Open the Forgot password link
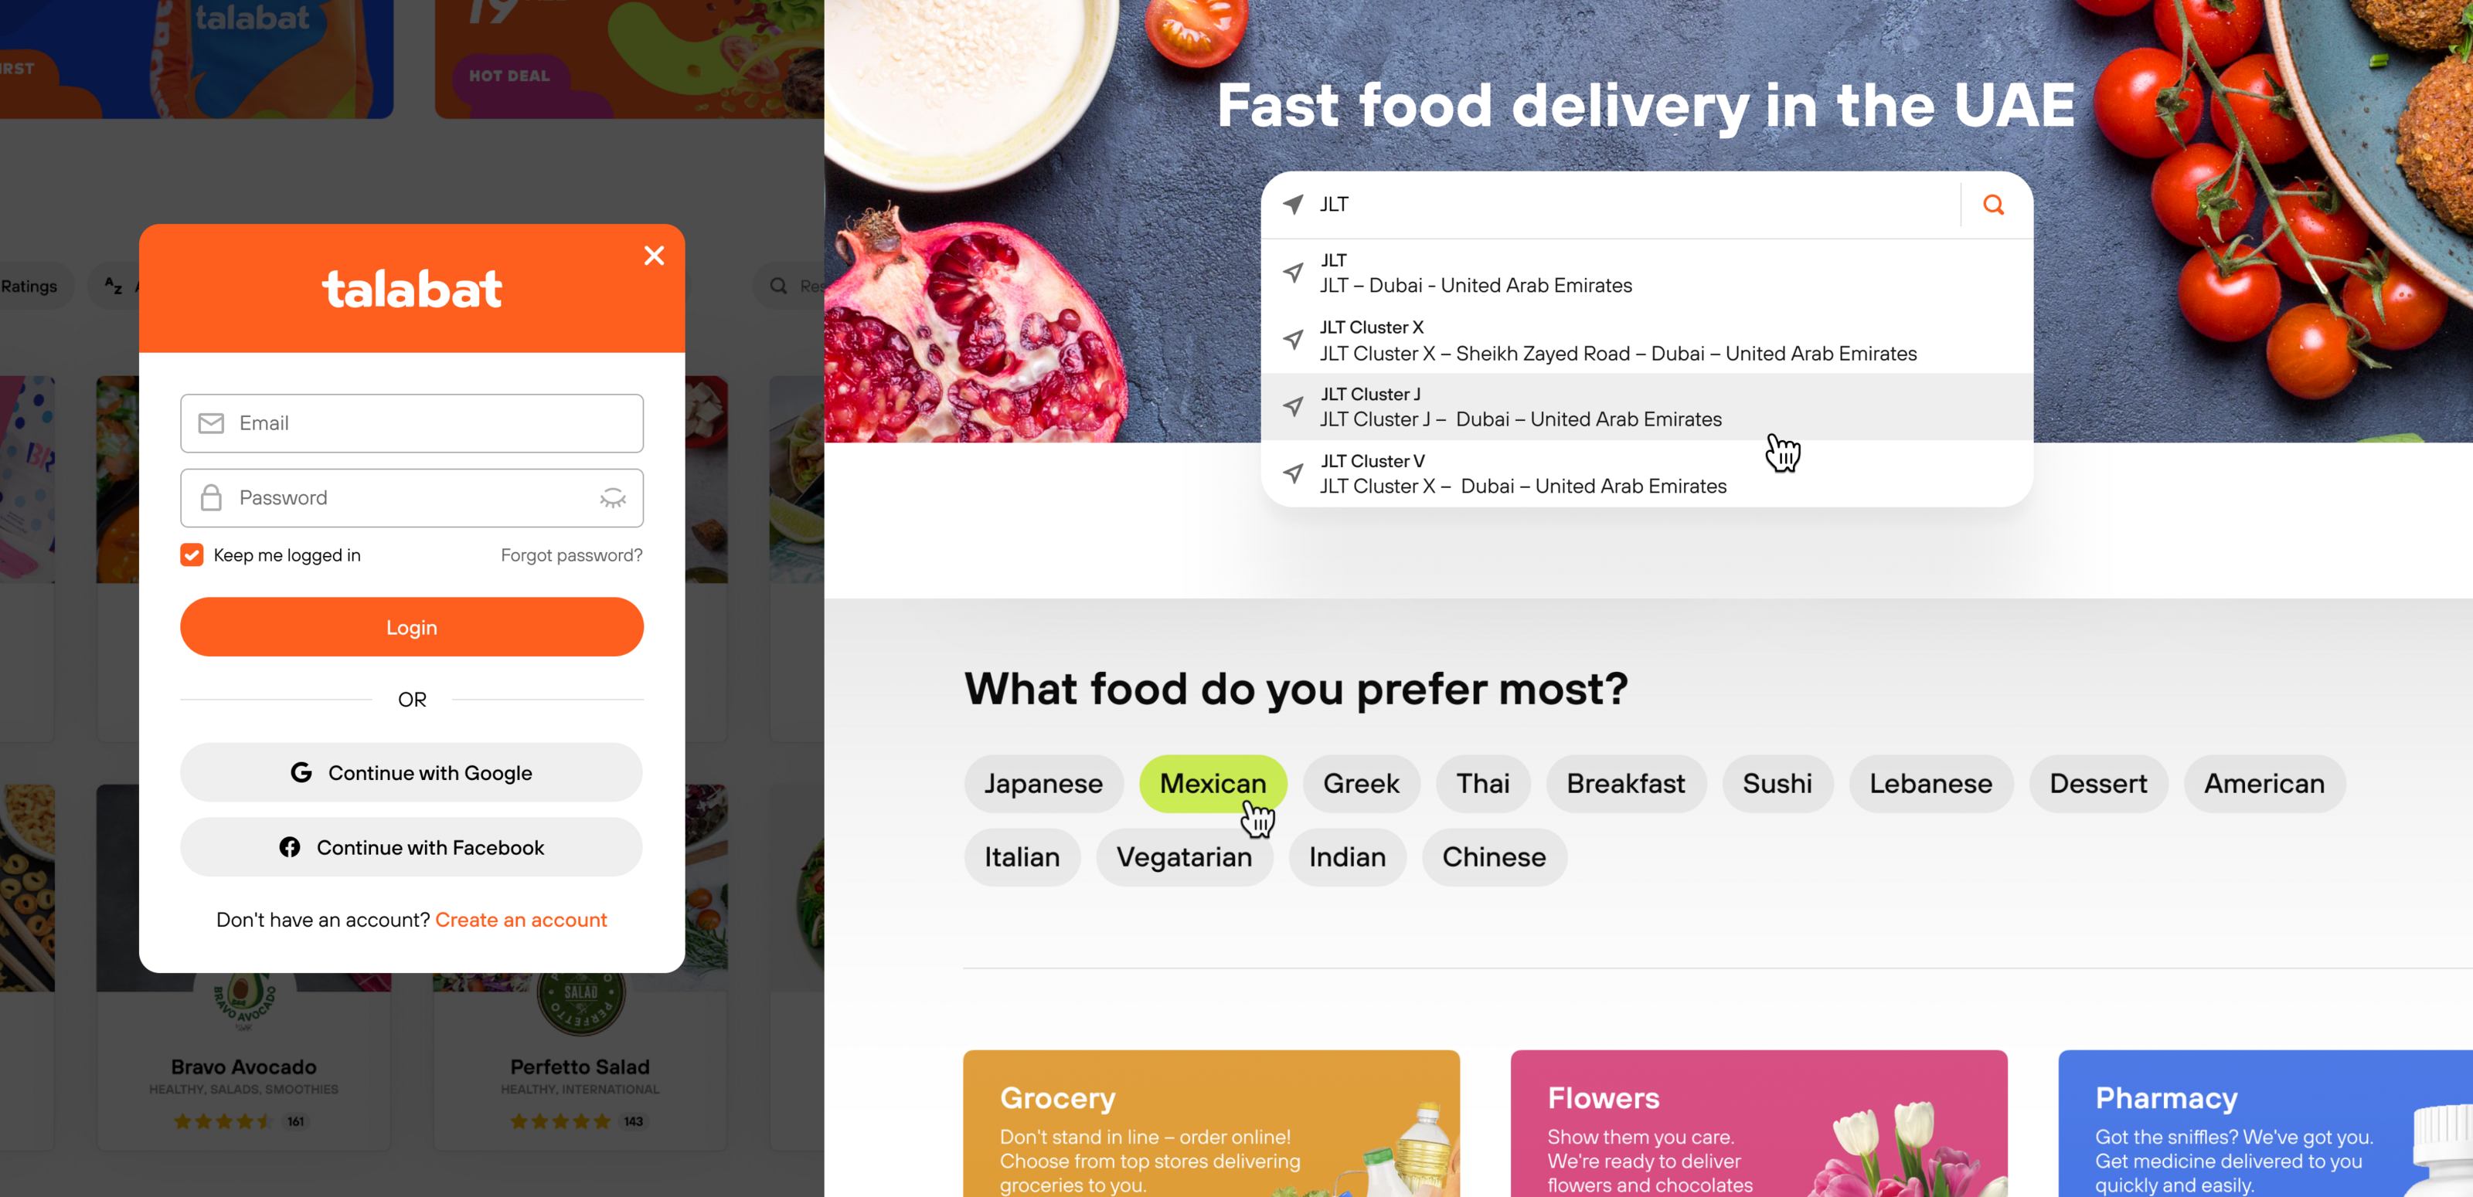Screen dimensions: 2473x1197 coord(571,554)
